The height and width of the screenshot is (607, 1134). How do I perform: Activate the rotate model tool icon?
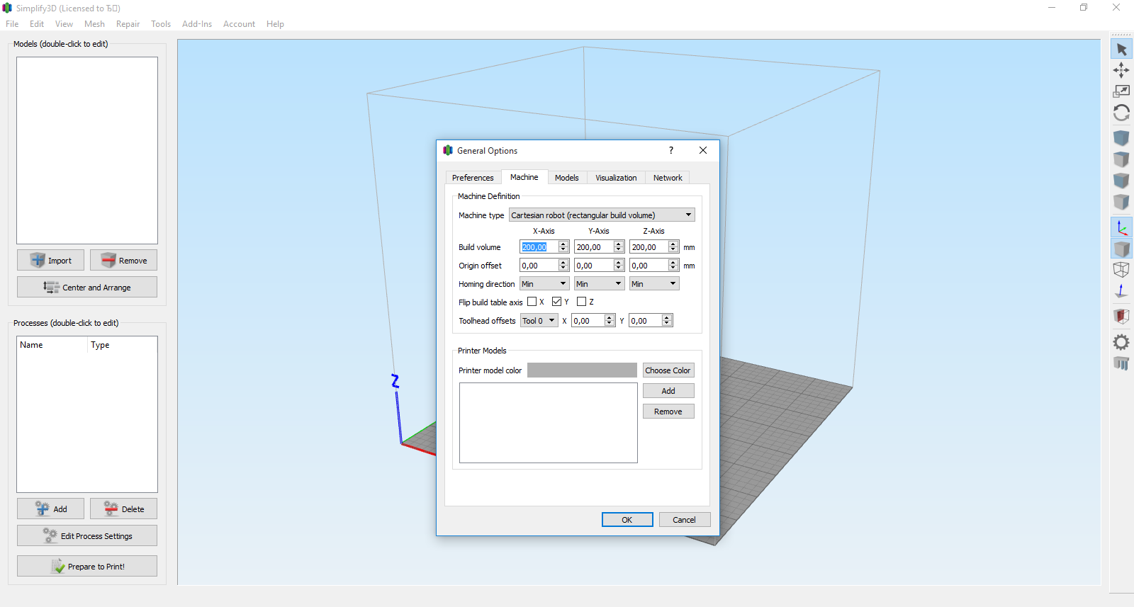(x=1121, y=113)
